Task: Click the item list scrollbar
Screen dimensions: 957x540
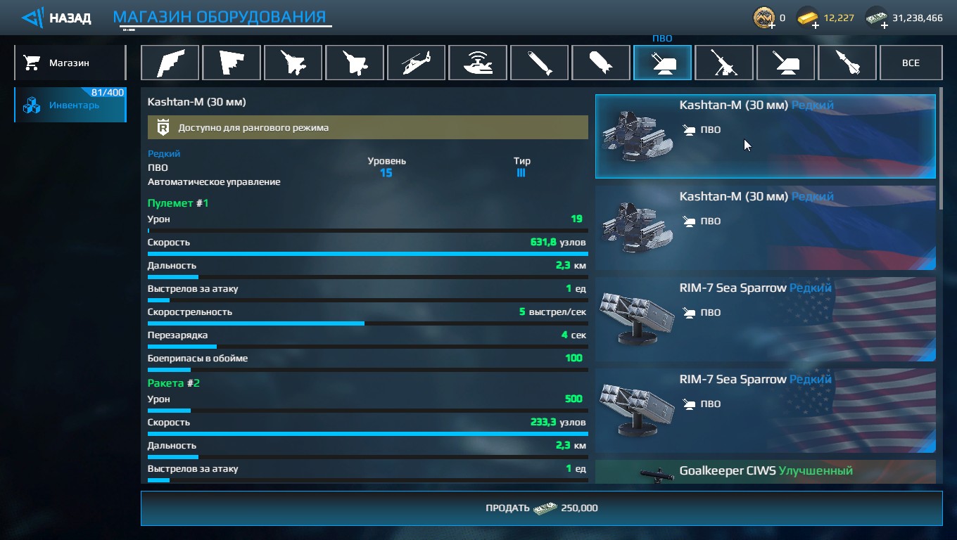Action: [941, 151]
